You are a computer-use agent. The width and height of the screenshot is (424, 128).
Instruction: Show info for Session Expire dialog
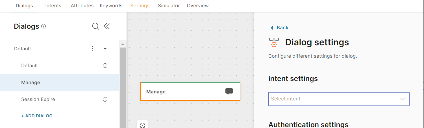105,99
